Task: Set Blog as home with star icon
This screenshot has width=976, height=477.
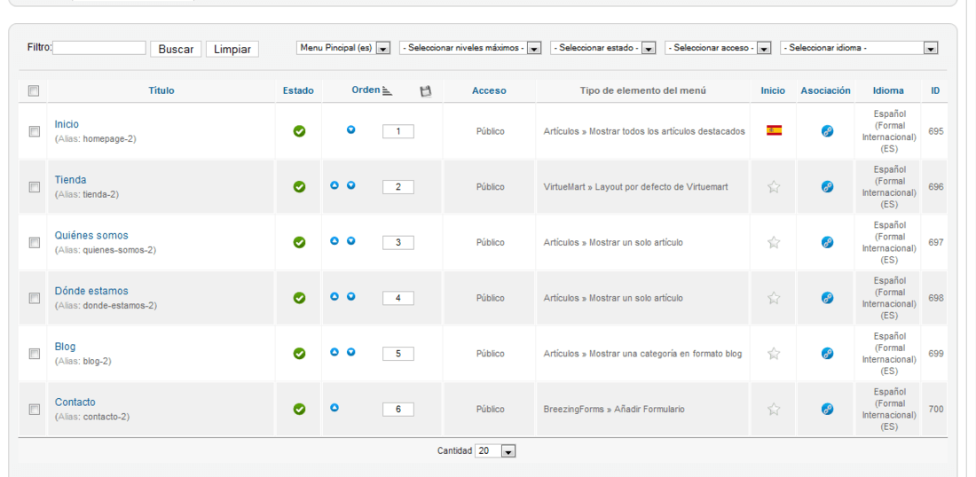Action: point(774,353)
